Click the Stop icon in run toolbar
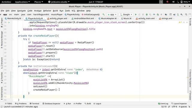Image resolution: width=192 pixels, height=108 pixels. pyautogui.click(x=161, y=14)
